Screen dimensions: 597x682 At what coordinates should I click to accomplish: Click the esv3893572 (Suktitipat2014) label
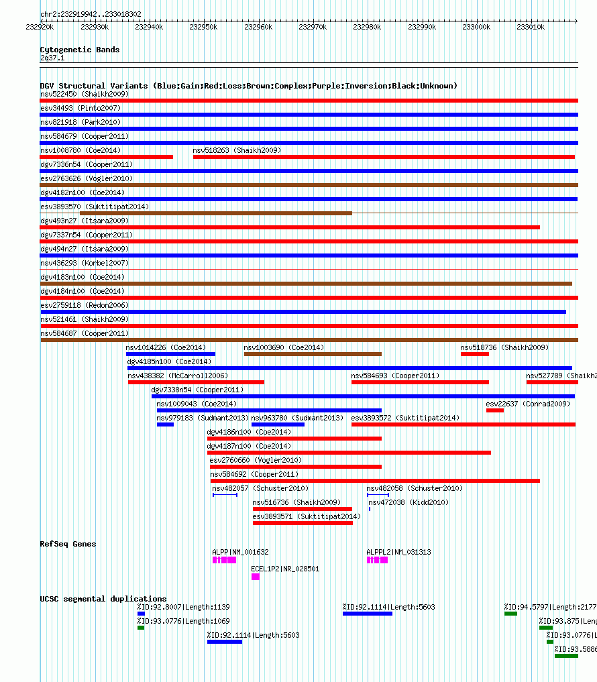click(x=405, y=418)
